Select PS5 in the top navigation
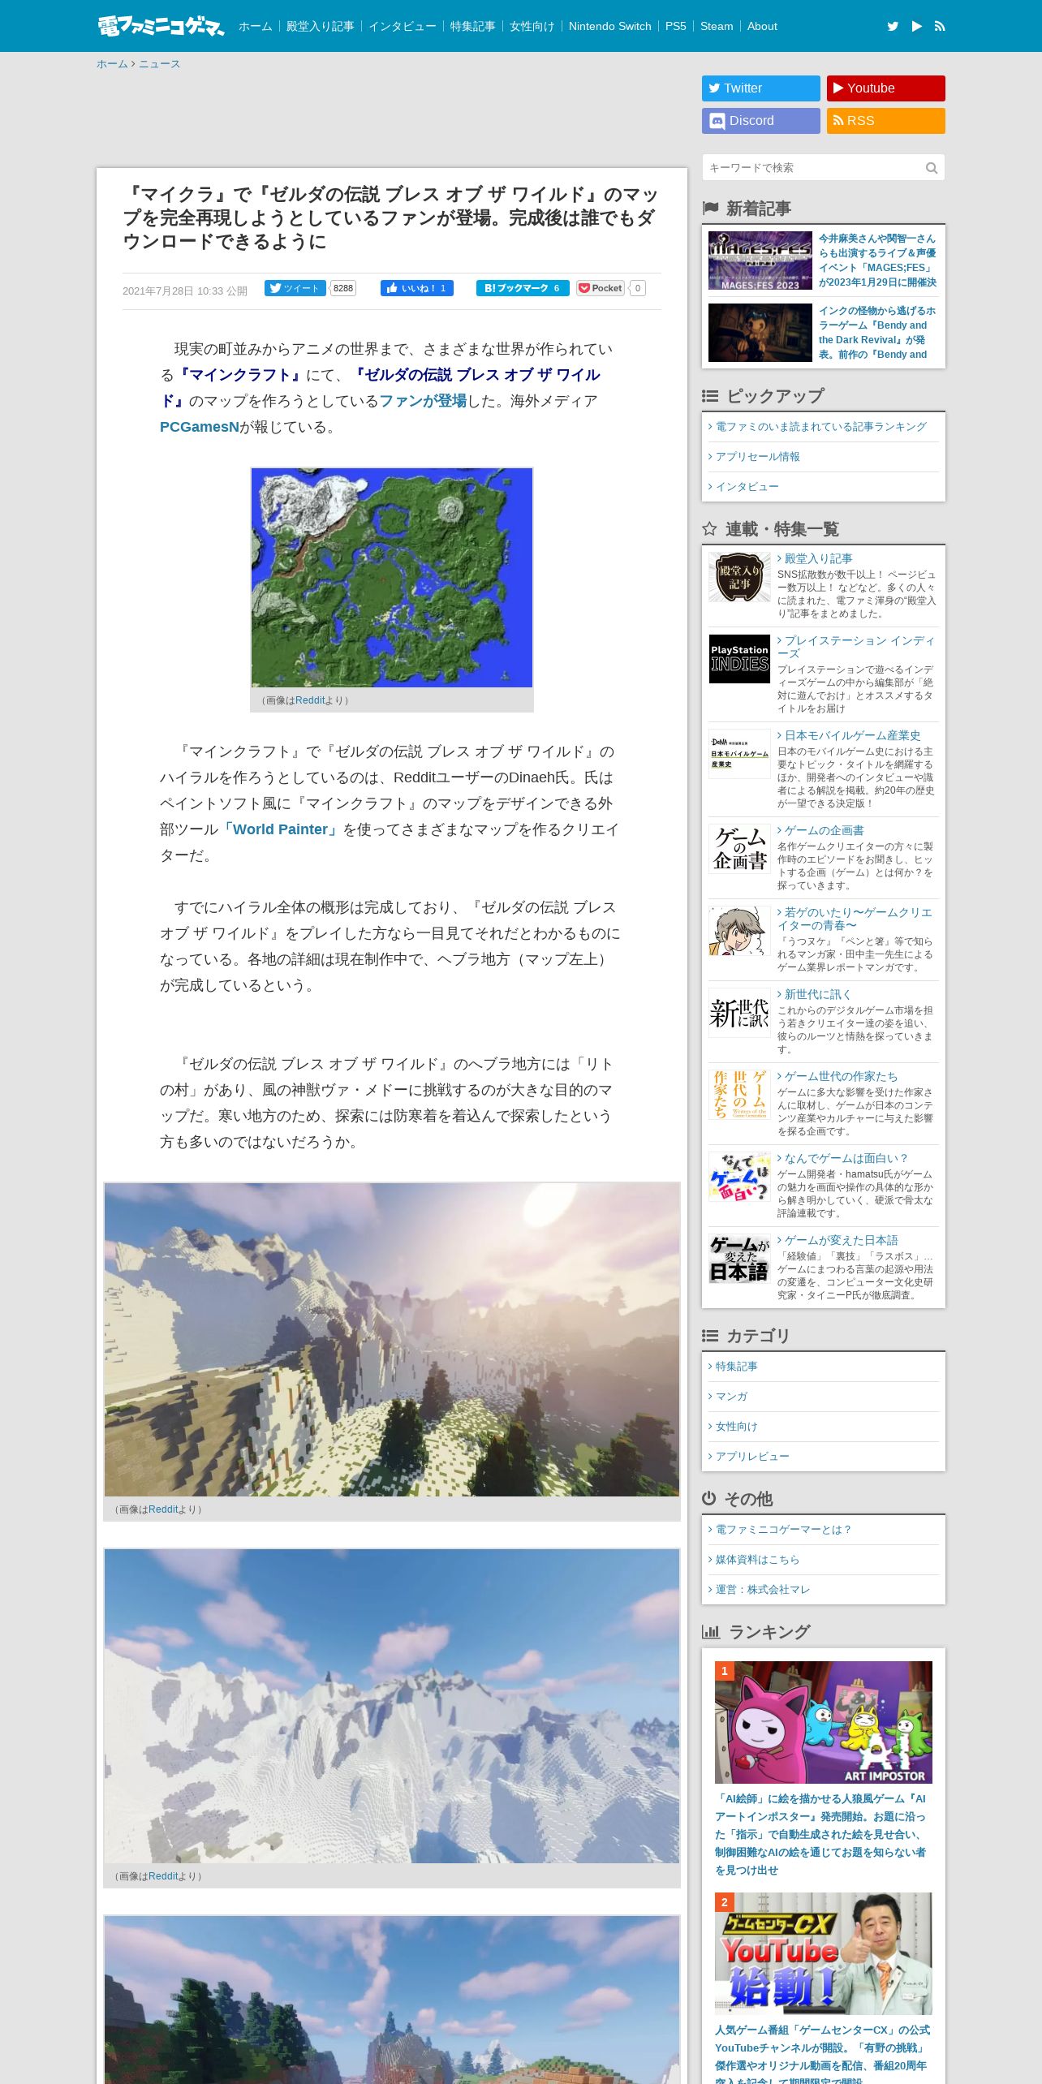 (x=676, y=26)
